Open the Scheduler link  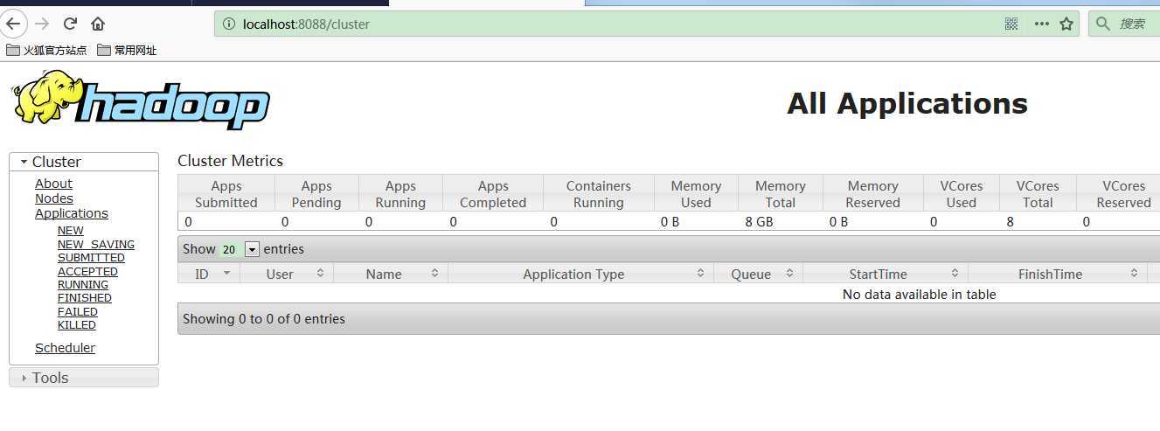pos(65,348)
